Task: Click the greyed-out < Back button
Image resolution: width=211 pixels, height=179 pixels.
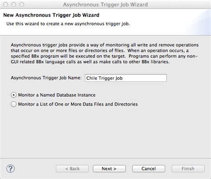Action: tap(72, 168)
